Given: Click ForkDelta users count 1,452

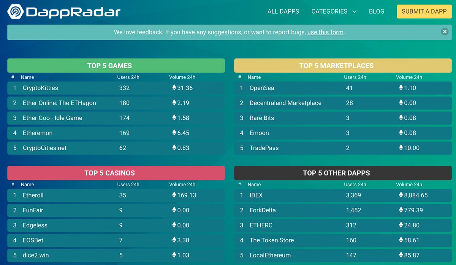Looking at the screenshot, I should point(353,210).
